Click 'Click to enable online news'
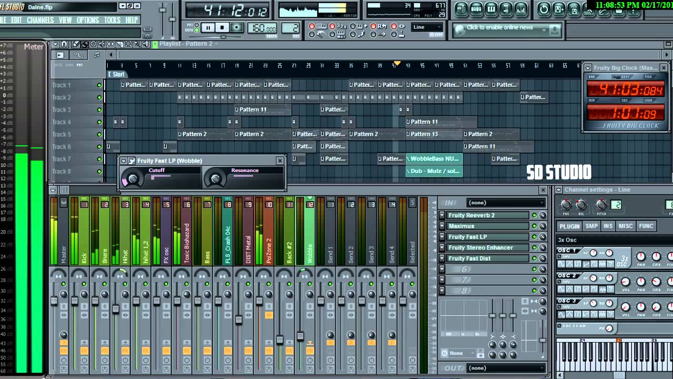Image resolution: width=673 pixels, height=379 pixels. [500, 27]
